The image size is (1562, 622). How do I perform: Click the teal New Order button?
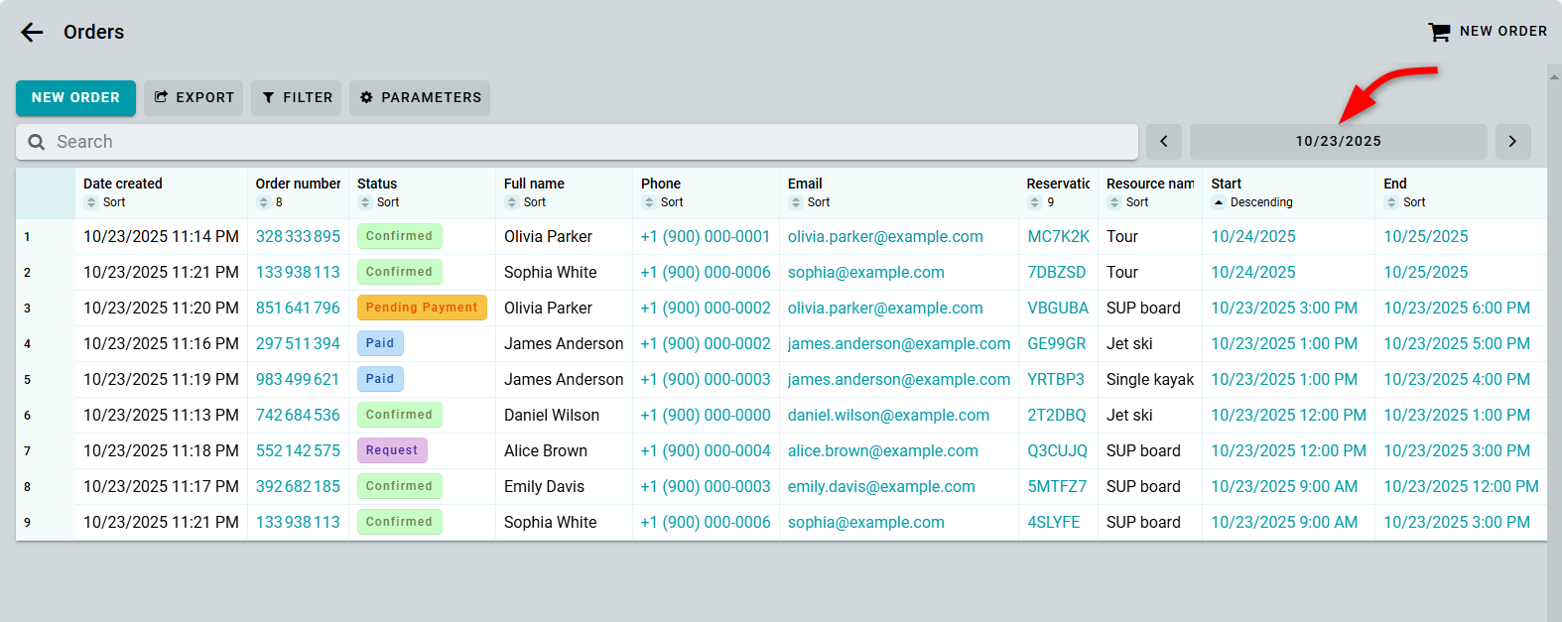pyautogui.click(x=75, y=98)
